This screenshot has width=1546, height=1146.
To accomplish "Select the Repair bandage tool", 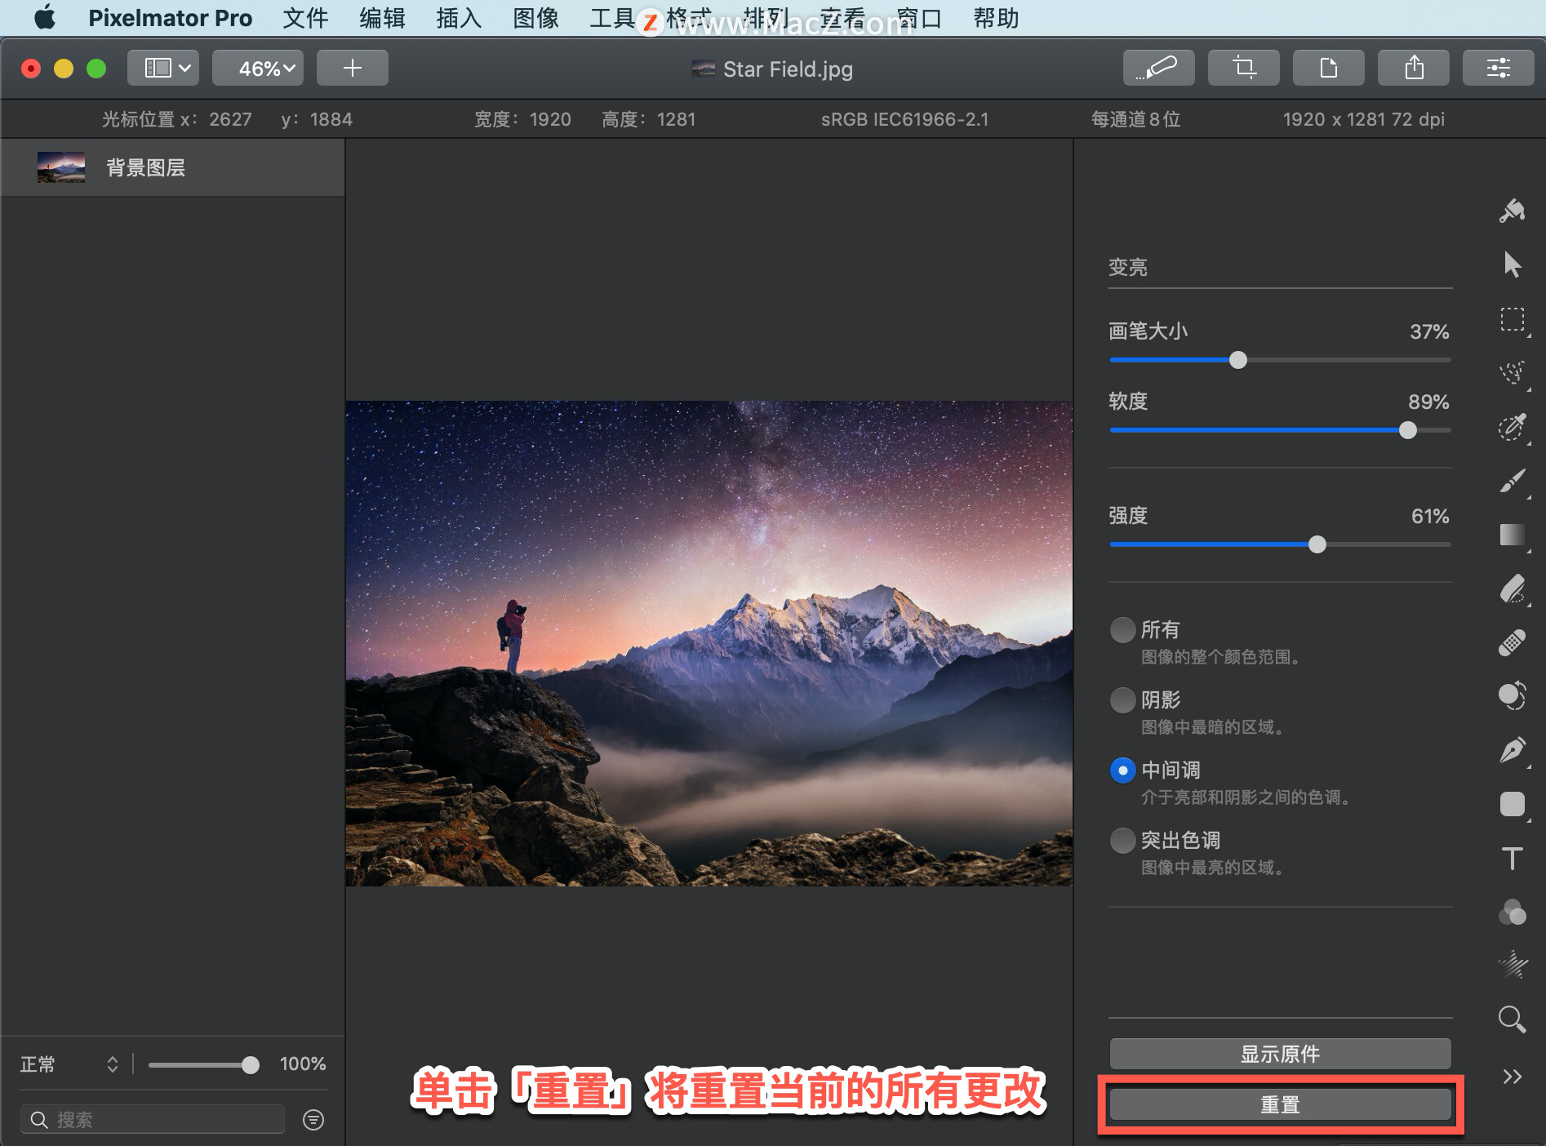I will tap(1512, 642).
